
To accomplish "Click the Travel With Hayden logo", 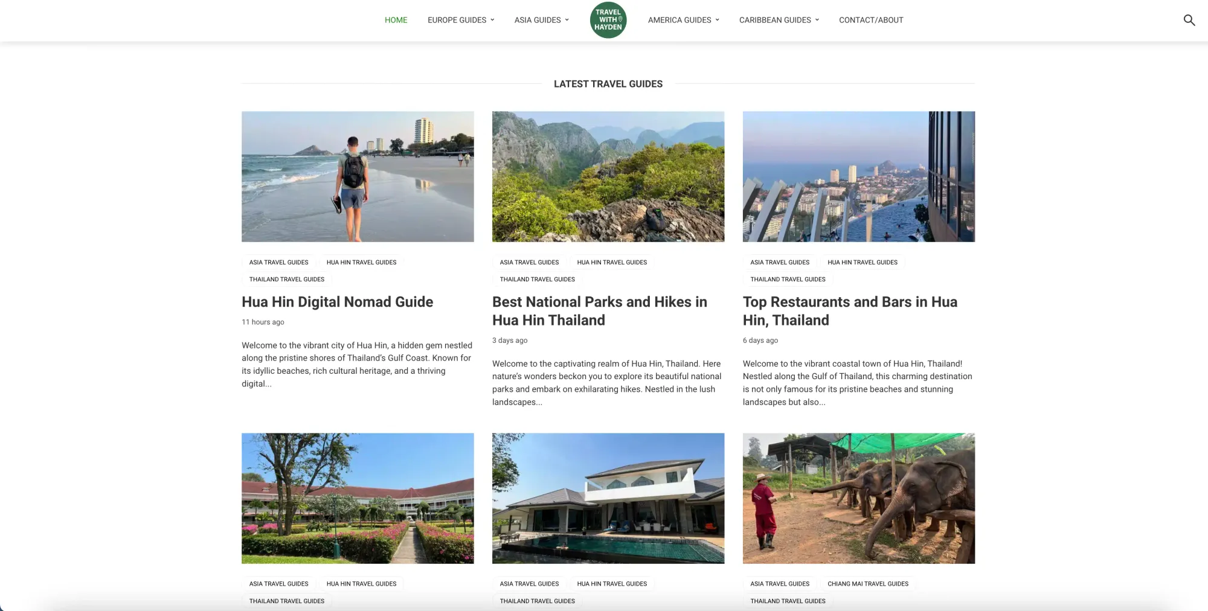I will 608,20.
